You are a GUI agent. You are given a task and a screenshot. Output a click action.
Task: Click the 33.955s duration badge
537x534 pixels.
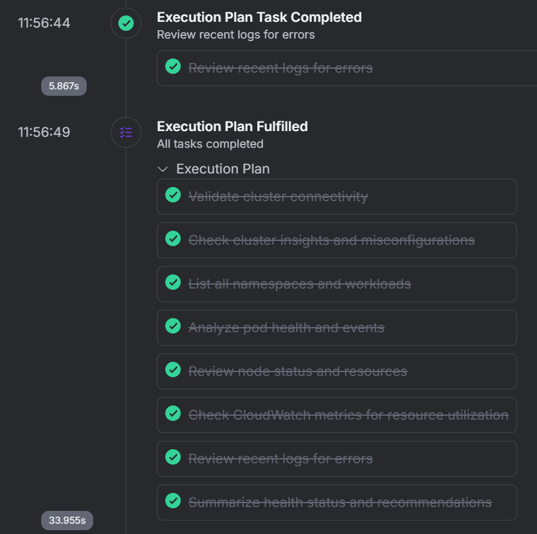coord(67,521)
